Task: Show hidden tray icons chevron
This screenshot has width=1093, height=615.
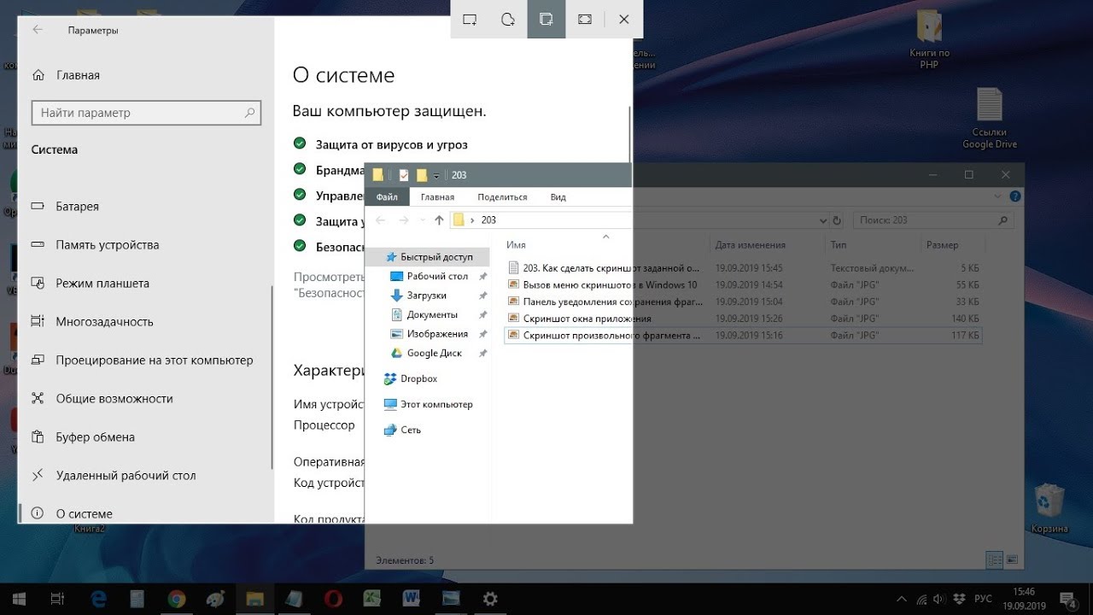Action: 902,599
